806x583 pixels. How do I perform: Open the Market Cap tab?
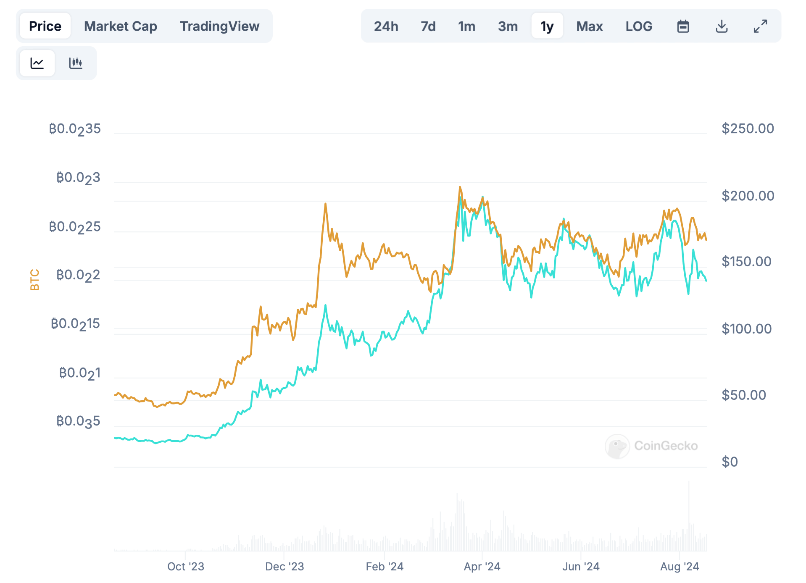[121, 26]
